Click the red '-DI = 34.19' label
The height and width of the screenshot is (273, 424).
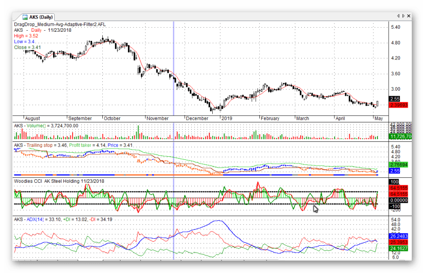pos(101,219)
